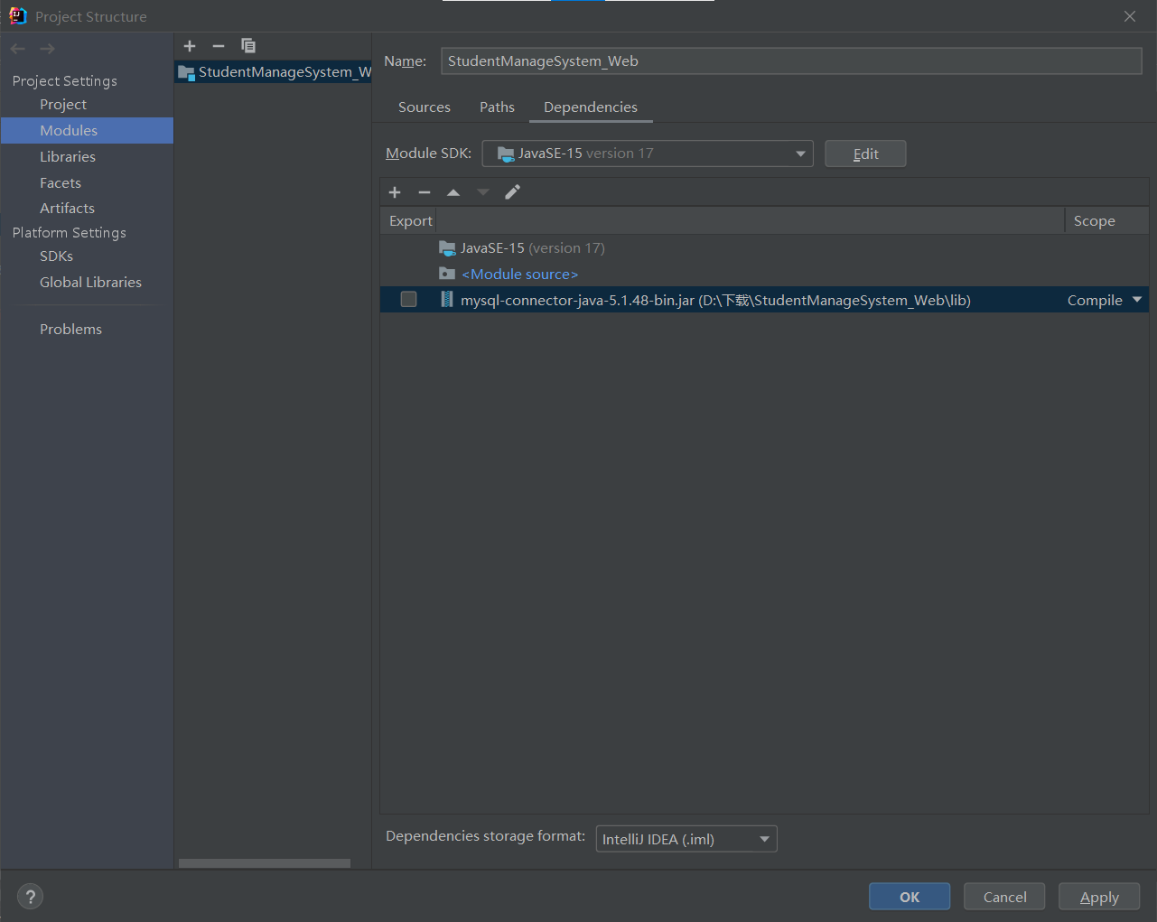The height and width of the screenshot is (922, 1157).
Task: Open the Module SDK dropdown
Action: coord(648,154)
